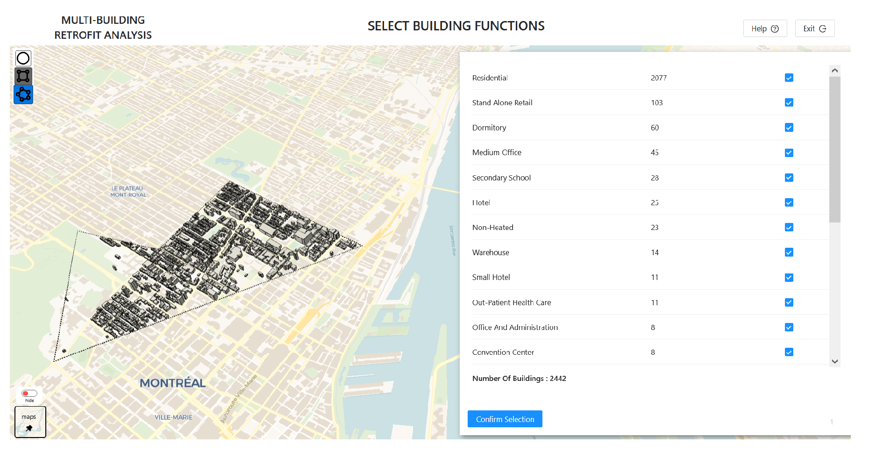Image resolution: width=869 pixels, height=452 pixels.
Task: Uncheck the Out-Patient Health Care checkbox
Action: (x=789, y=302)
